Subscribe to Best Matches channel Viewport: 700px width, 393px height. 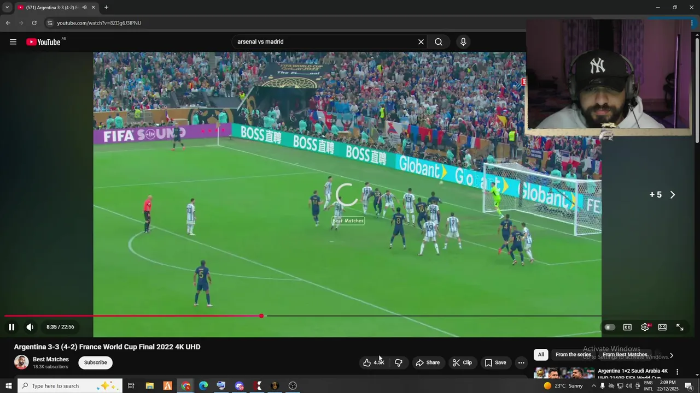(x=95, y=362)
